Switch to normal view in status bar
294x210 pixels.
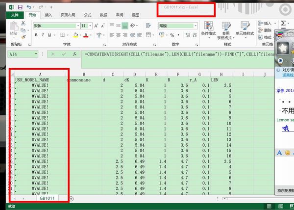(x=269, y=206)
